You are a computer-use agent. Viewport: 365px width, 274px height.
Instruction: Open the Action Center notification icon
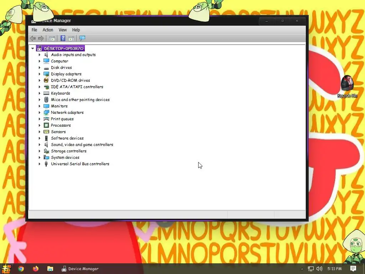(x=353, y=268)
